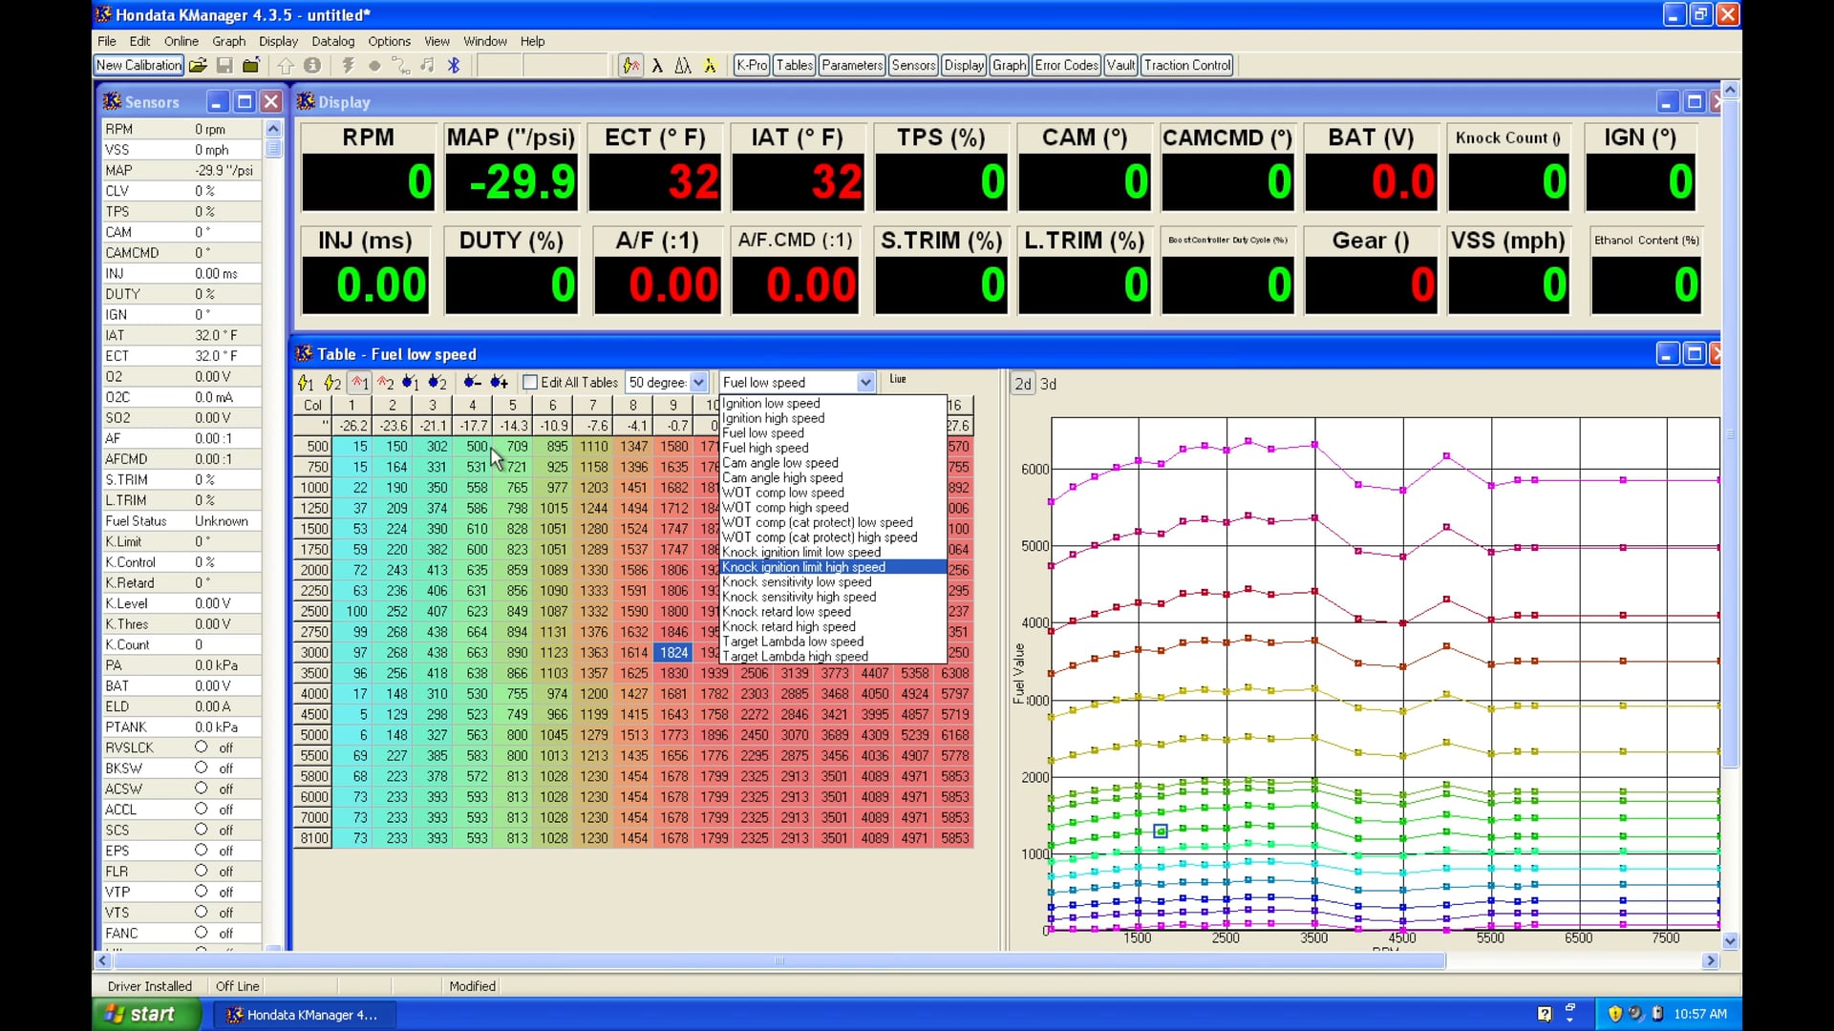This screenshot has width=1834, height=1031.
Task: Toggle the BKSW sensor indicator
Action: pyautogui.click(x=202, y=768)
